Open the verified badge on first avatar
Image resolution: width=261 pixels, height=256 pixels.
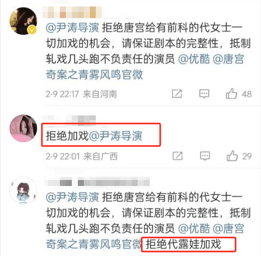pyautogui.click(x=32, y=30)
